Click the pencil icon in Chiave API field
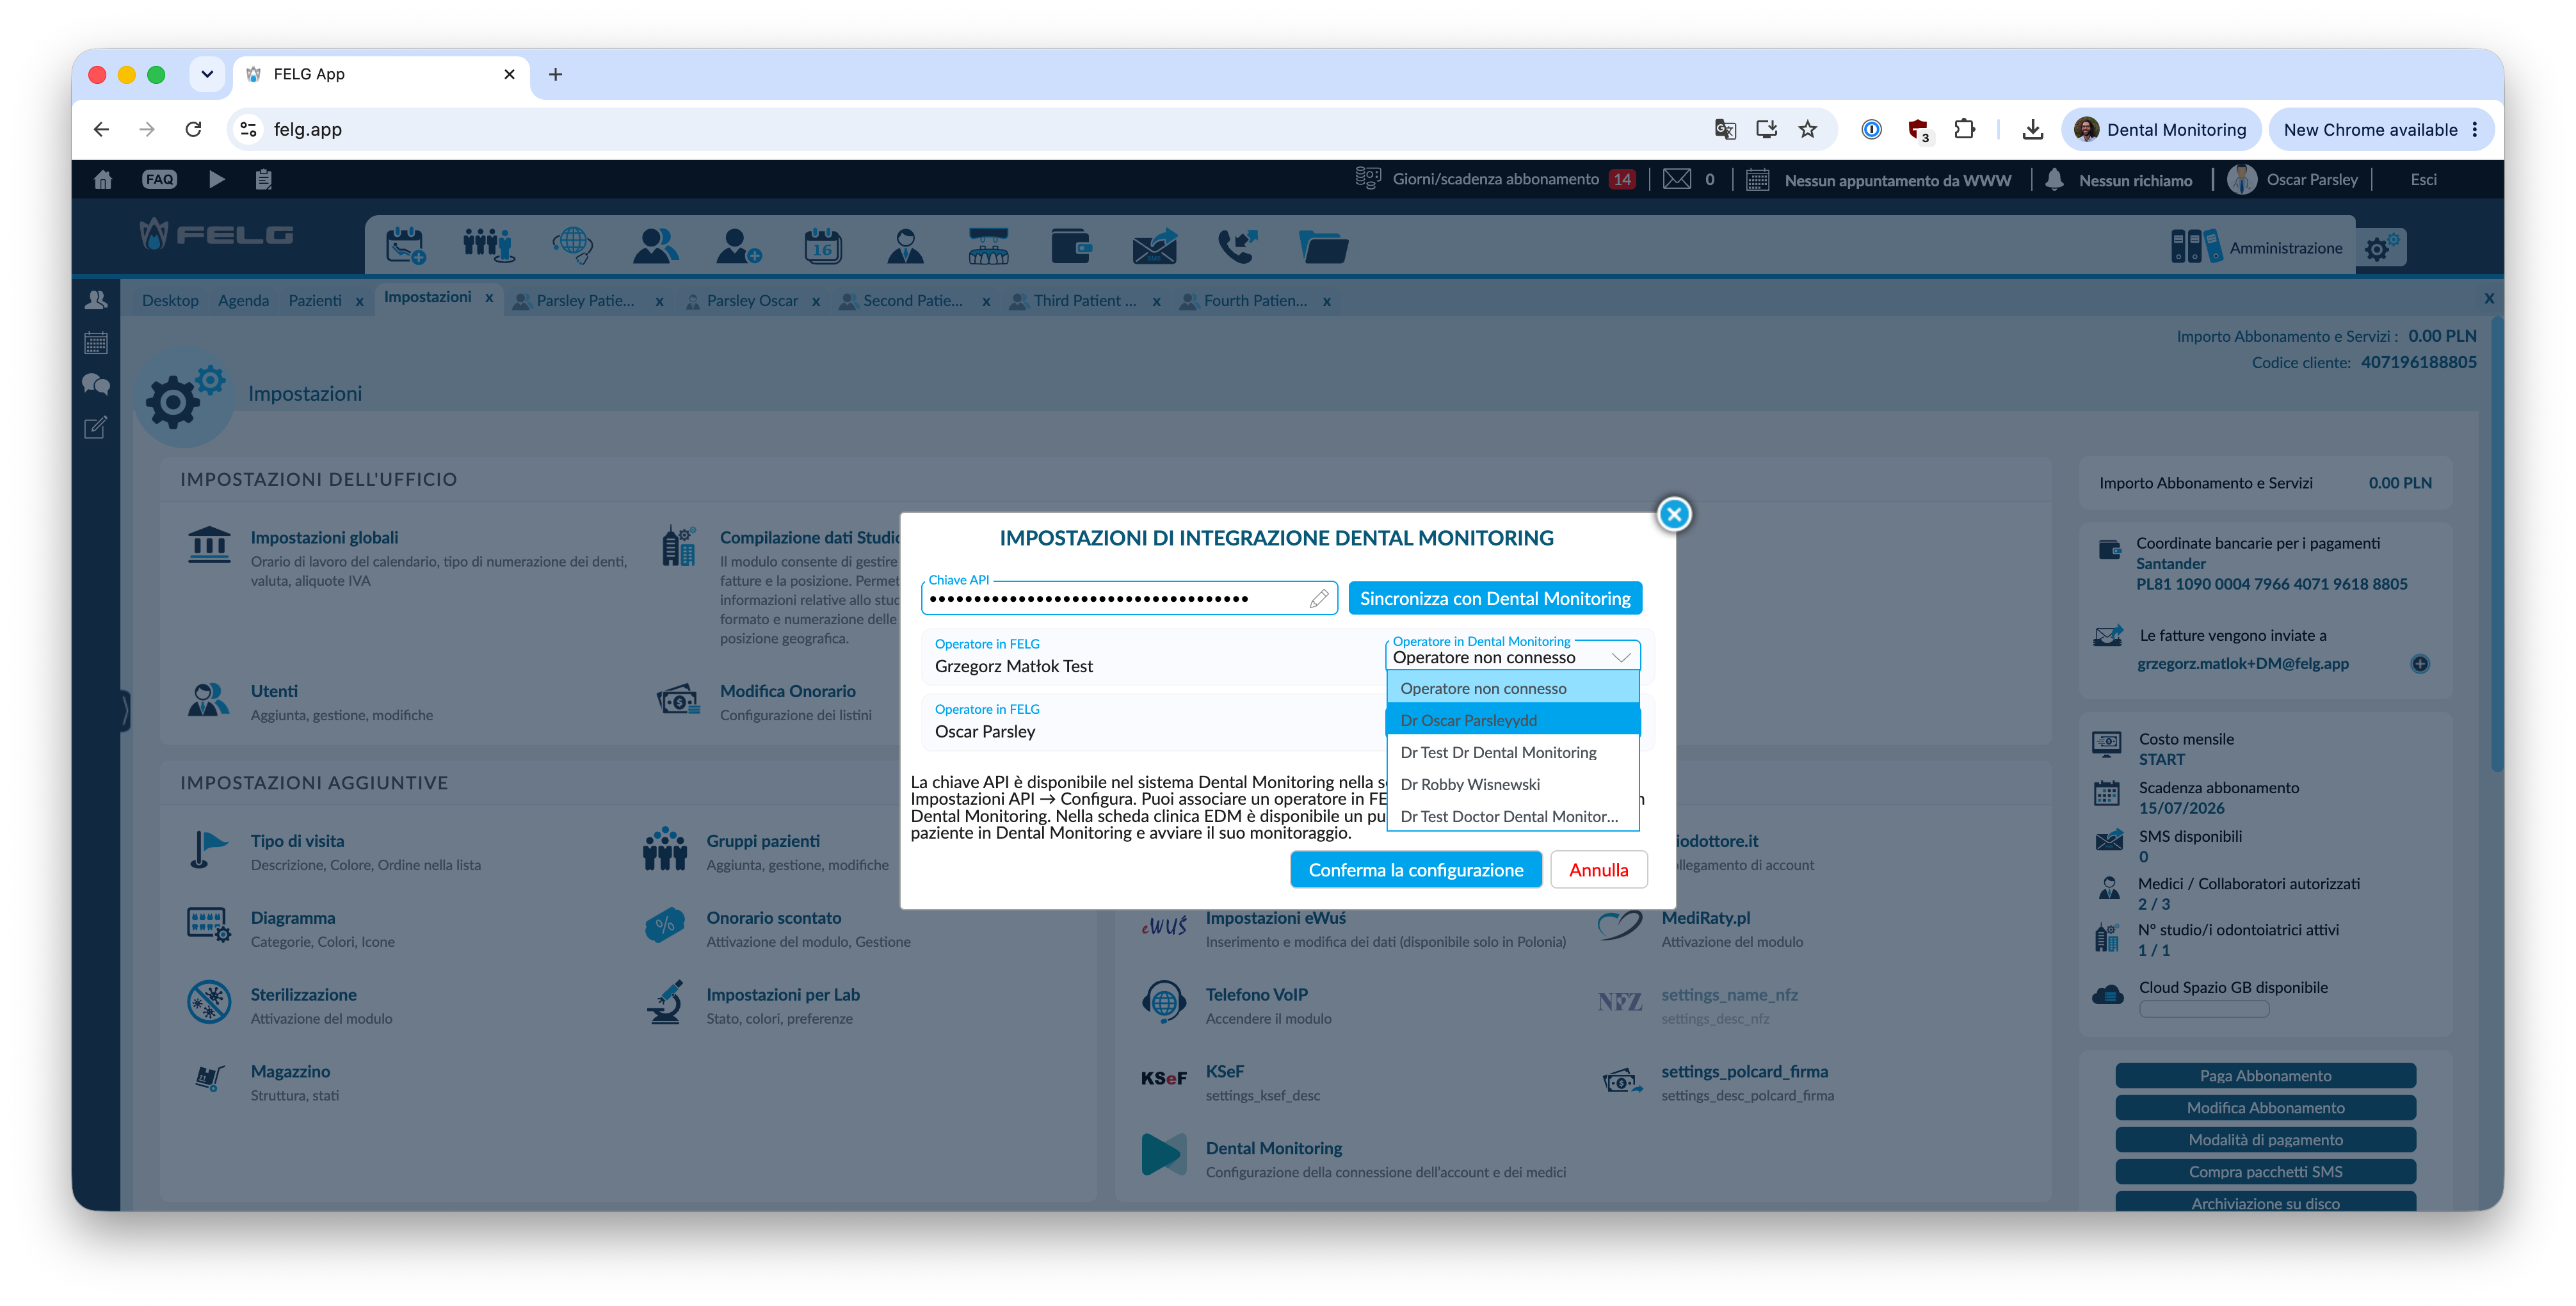Screen dimensions: 2576x1306 (1319, 598)
